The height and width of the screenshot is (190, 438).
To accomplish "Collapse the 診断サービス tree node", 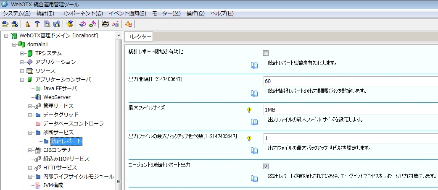I will coord(30,133).
